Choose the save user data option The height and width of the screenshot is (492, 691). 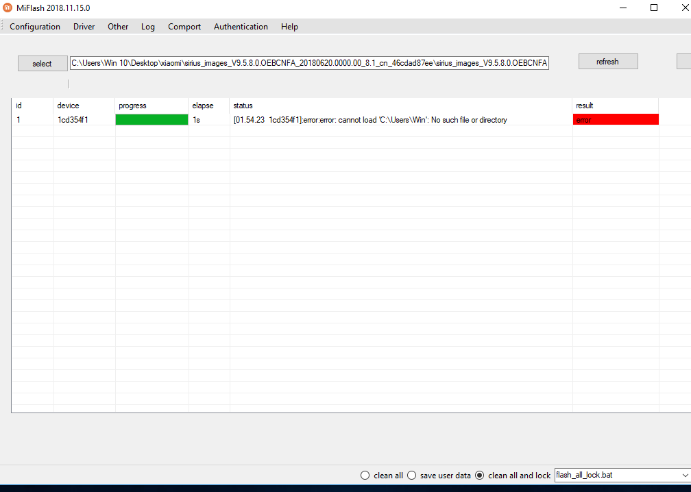439,476
